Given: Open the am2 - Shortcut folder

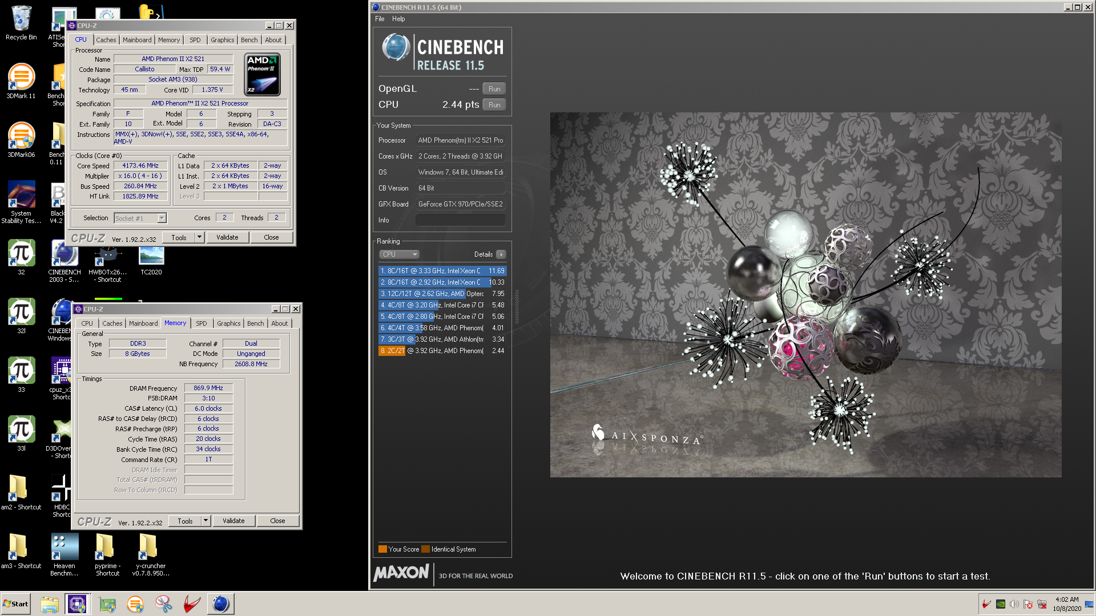Looking at the screenshot, I should tap(21, 492).
